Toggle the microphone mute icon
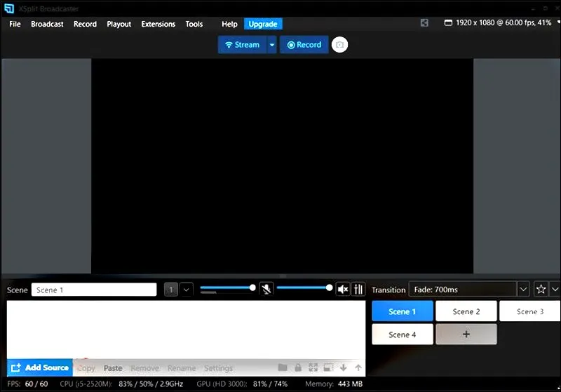561x392 pixels. (x=266, y=289)
